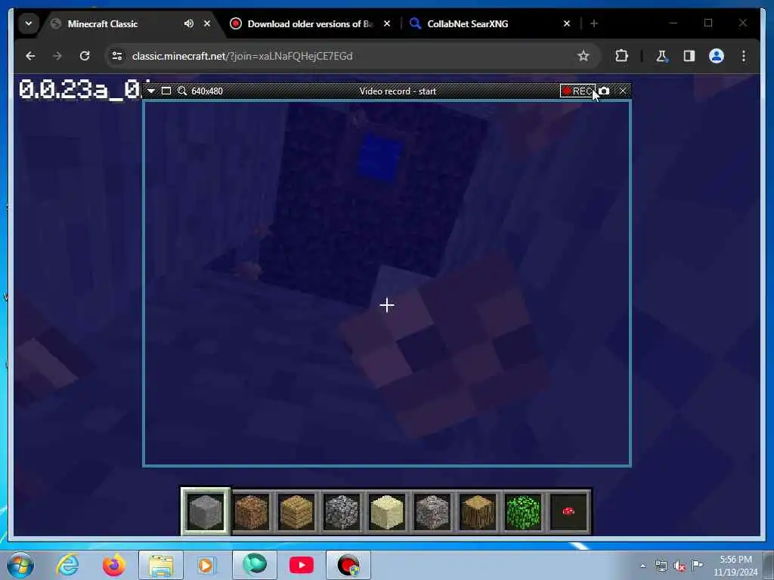Switch to Download older versions tab

click(x=310, y=23)
